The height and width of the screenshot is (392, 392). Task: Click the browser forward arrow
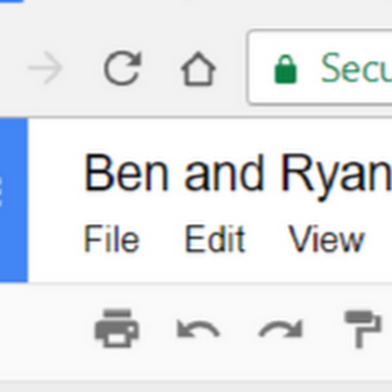46,68
